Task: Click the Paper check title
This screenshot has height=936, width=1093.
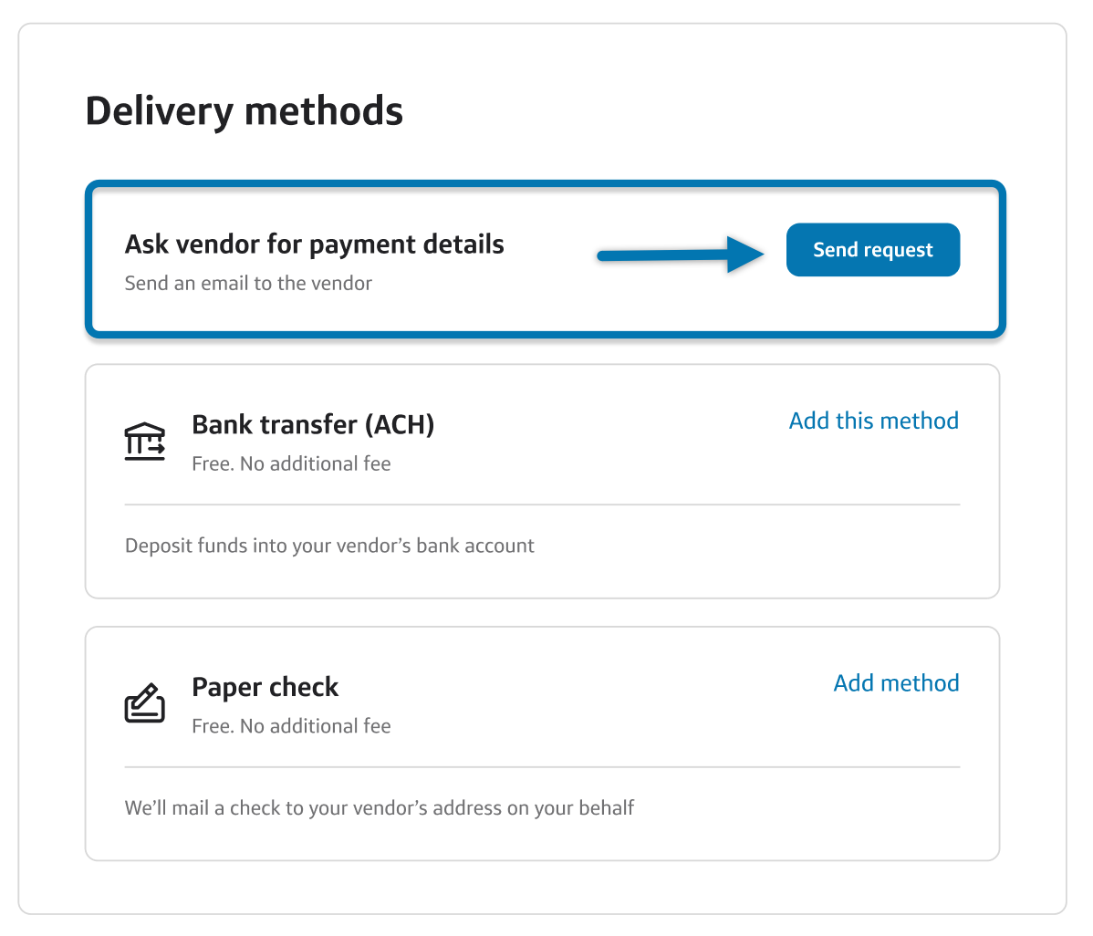Action: pyautogui.click(x=265, y=687)
